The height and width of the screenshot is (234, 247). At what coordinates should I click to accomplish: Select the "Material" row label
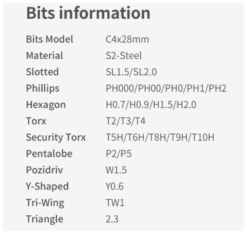44,56
